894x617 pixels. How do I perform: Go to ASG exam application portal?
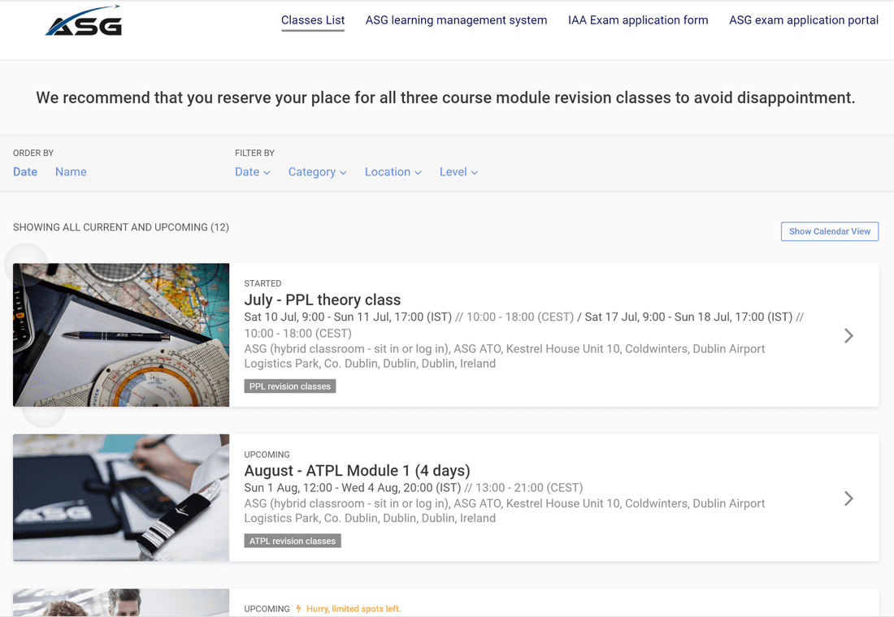click(x=803, y=20)
